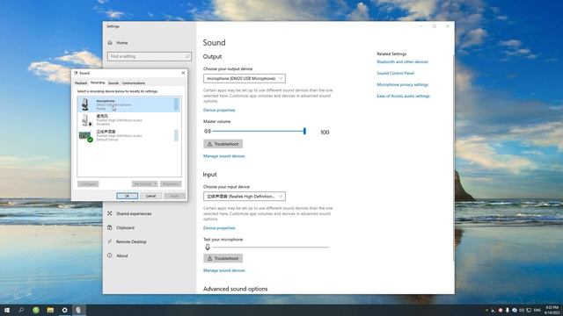Click the disabled Realtek microphone device icon

point(86,120)
